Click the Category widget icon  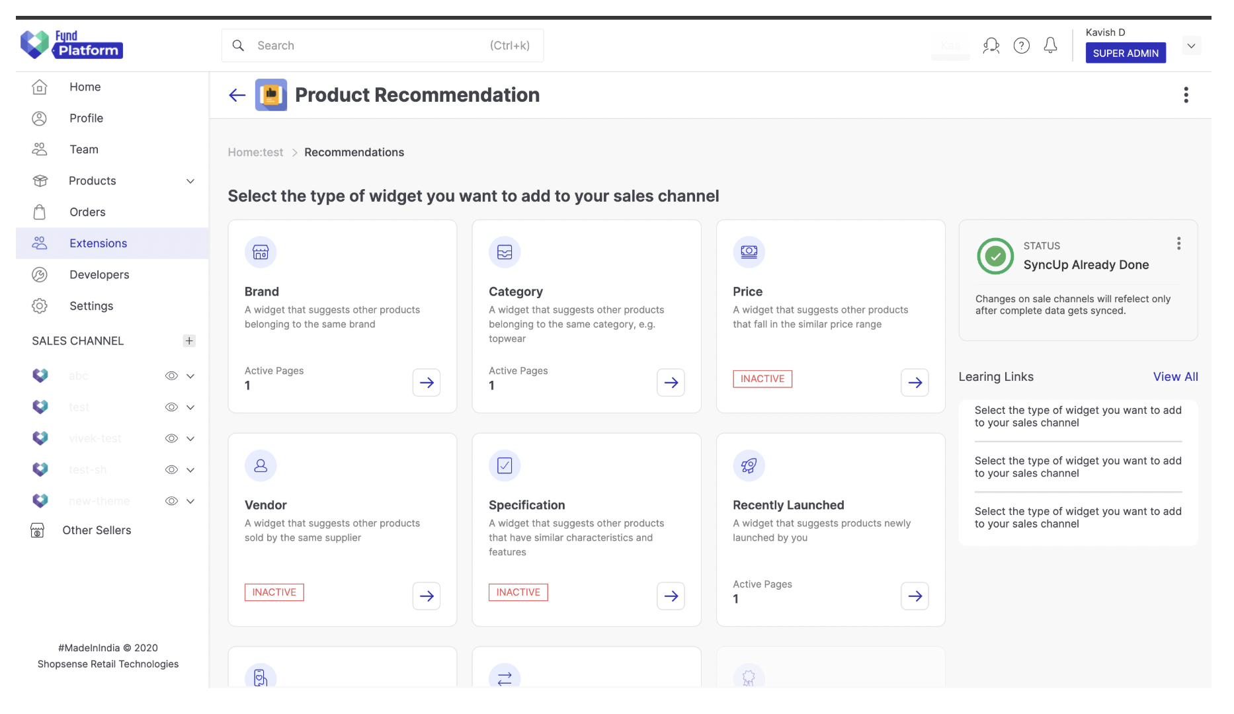point(505,252)
